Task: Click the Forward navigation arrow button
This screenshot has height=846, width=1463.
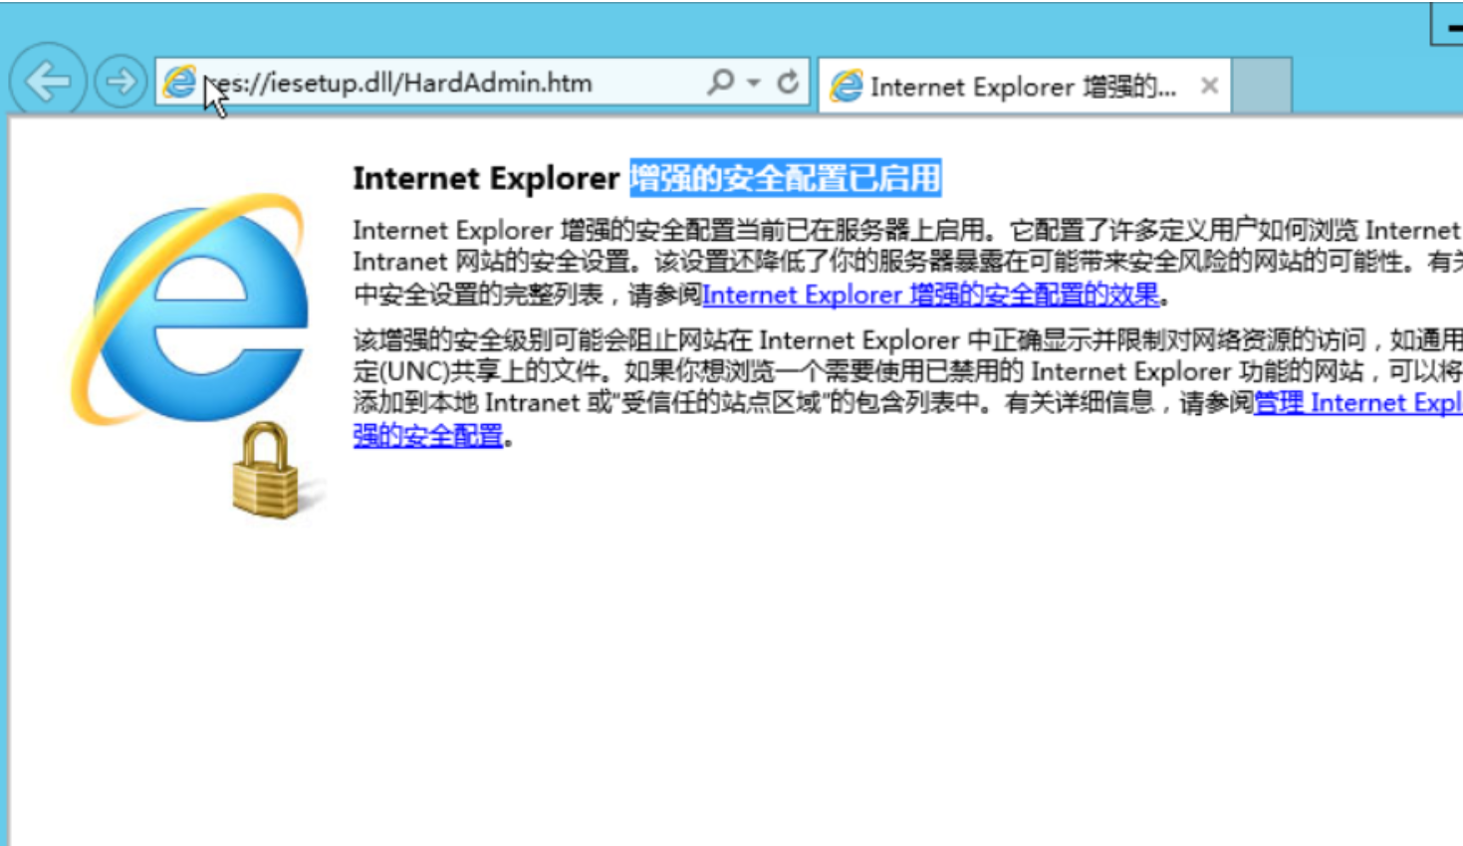Action: pyautogui.click(x=121, y=81)
